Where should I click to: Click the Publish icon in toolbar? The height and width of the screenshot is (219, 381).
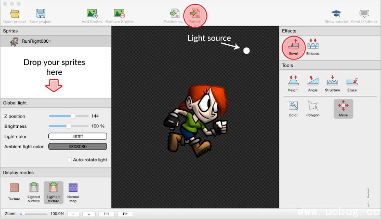coord(195,13)
